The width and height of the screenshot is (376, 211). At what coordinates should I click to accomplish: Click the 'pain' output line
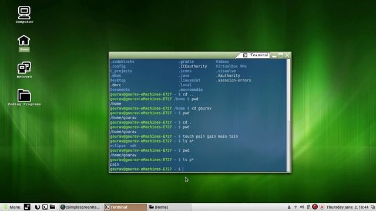pos(115,164)
